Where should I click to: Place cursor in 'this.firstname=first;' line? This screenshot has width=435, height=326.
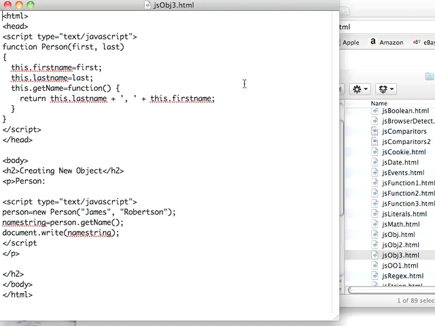pyautogui.click(x=56, y=68)
